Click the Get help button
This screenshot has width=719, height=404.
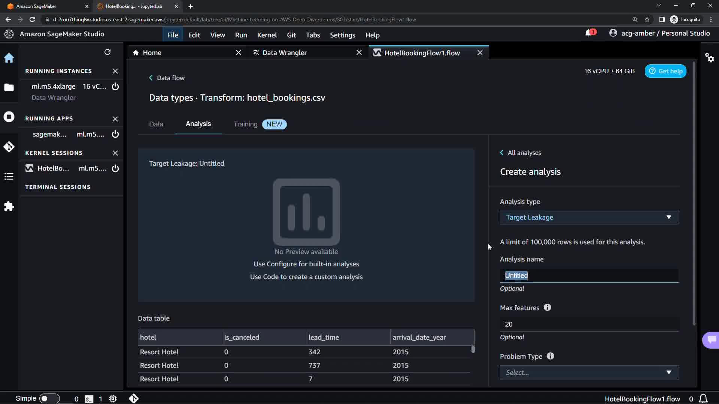tap(665, 71)
